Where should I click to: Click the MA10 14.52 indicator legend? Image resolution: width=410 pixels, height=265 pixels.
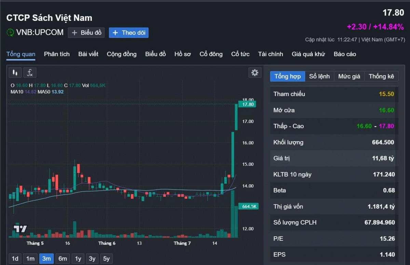pyautogui.click(x=23, y=92)
